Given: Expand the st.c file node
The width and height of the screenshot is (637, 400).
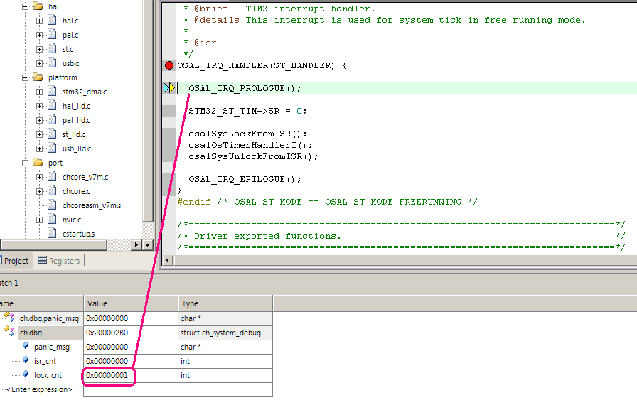Looking at the screenshot, I should [39, 49].
